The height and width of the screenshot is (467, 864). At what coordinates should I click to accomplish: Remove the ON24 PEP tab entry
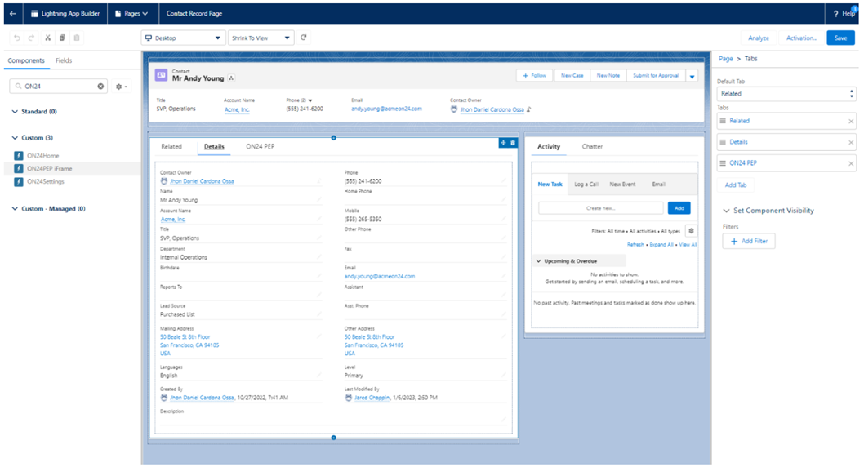[851, 163]
